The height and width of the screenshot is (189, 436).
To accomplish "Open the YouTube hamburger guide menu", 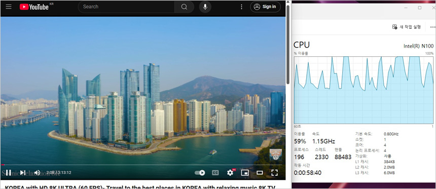I will point(9,7).
